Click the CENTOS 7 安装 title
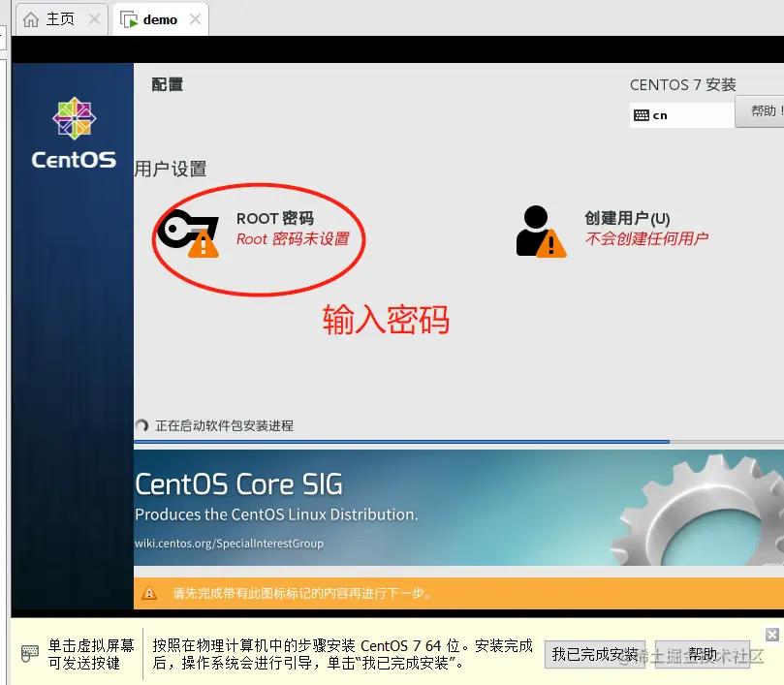The height and width of the screenshot is (685, 784). pyautogui.click(x=682, y=85)
